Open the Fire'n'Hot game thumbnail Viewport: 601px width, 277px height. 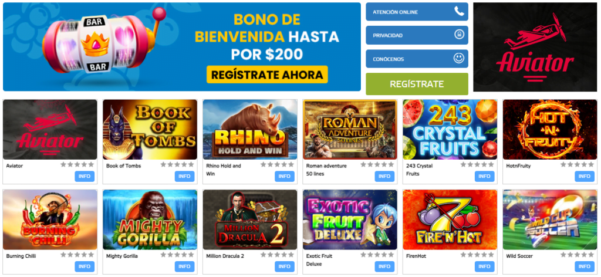point(450,219)
